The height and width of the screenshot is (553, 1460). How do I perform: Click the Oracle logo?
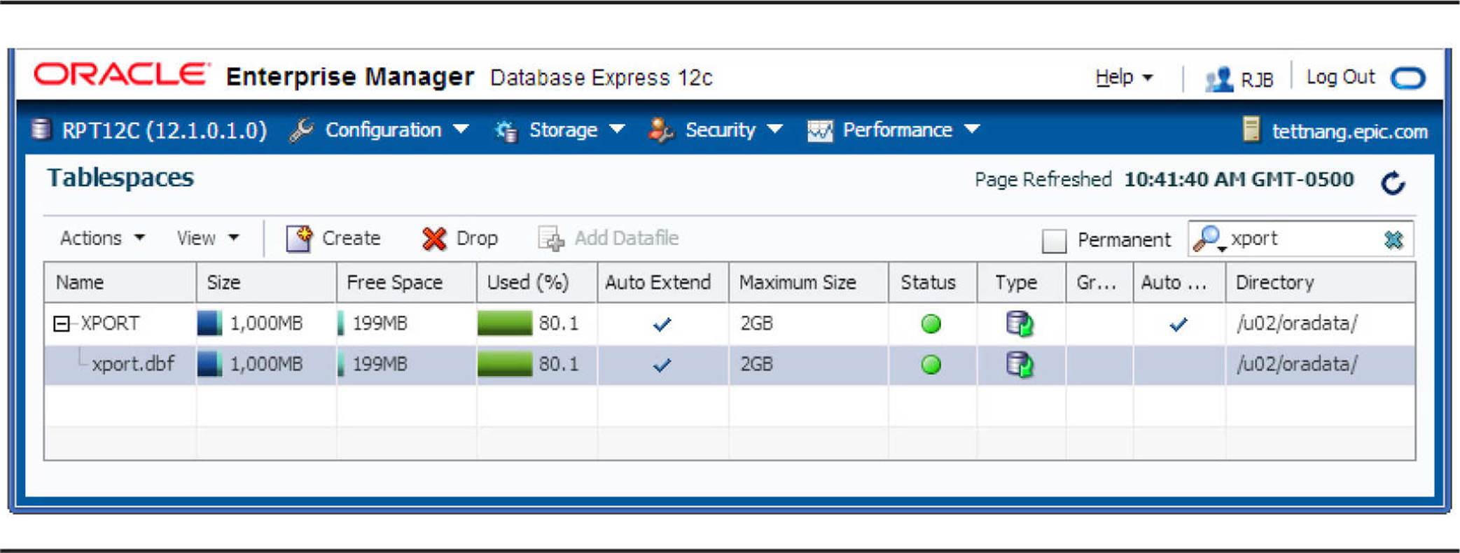pos(122,75)
